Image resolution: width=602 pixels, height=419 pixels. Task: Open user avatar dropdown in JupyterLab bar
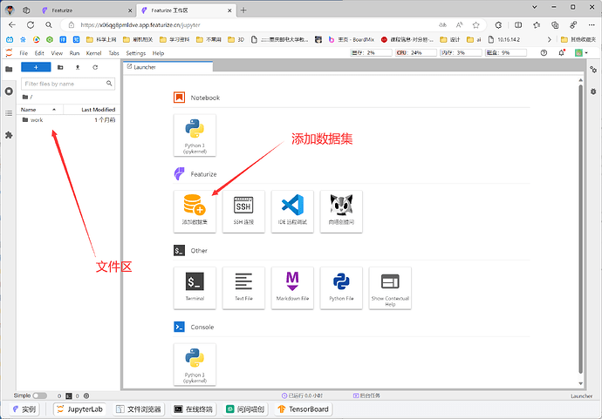pos(581,53)
